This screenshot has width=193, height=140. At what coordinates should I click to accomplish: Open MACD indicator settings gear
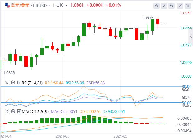13,111
